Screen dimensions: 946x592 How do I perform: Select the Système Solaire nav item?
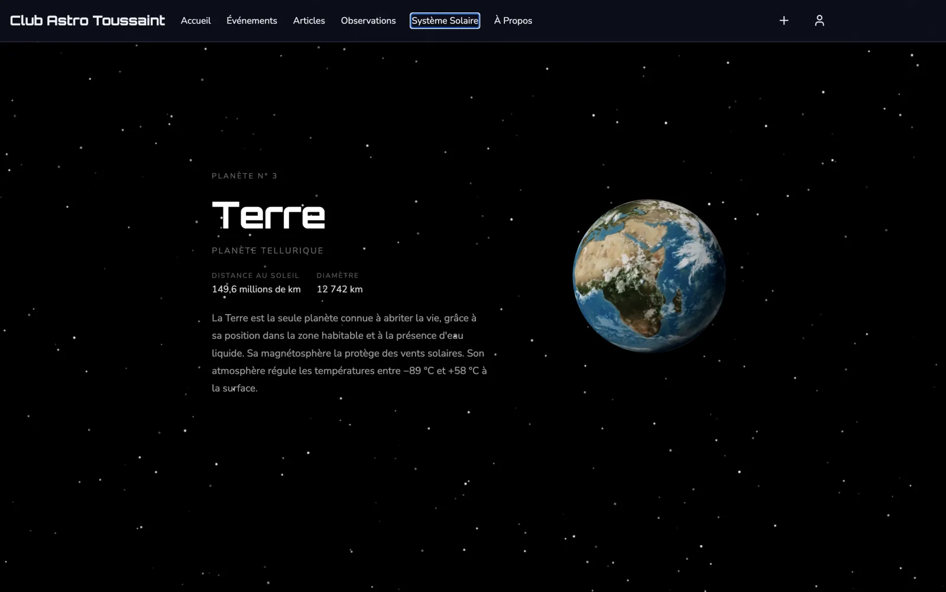coord(445,21)
